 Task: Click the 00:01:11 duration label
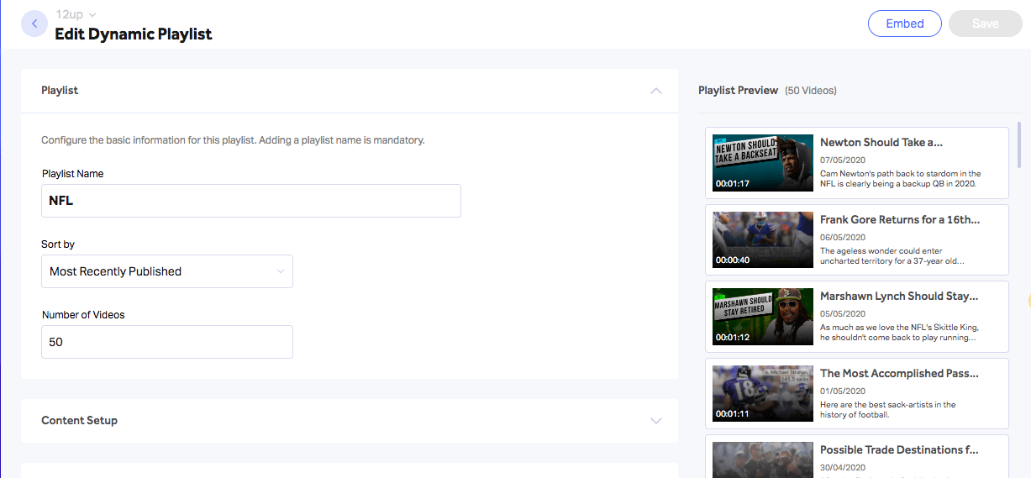tap(733, 414)
